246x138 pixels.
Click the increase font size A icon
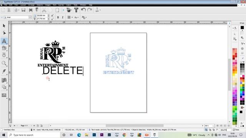pos(52,15)
